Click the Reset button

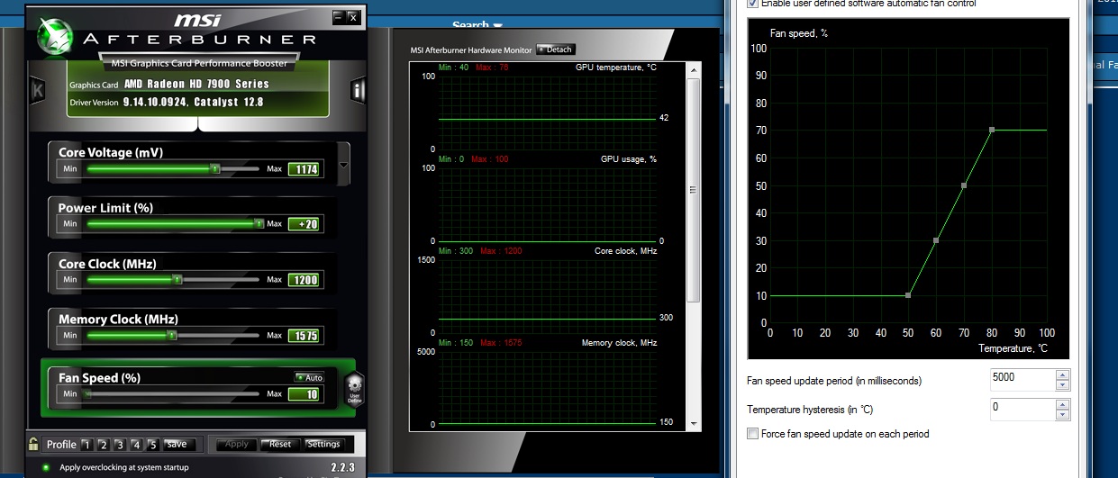pyautogui.click(x=280, y=445)
